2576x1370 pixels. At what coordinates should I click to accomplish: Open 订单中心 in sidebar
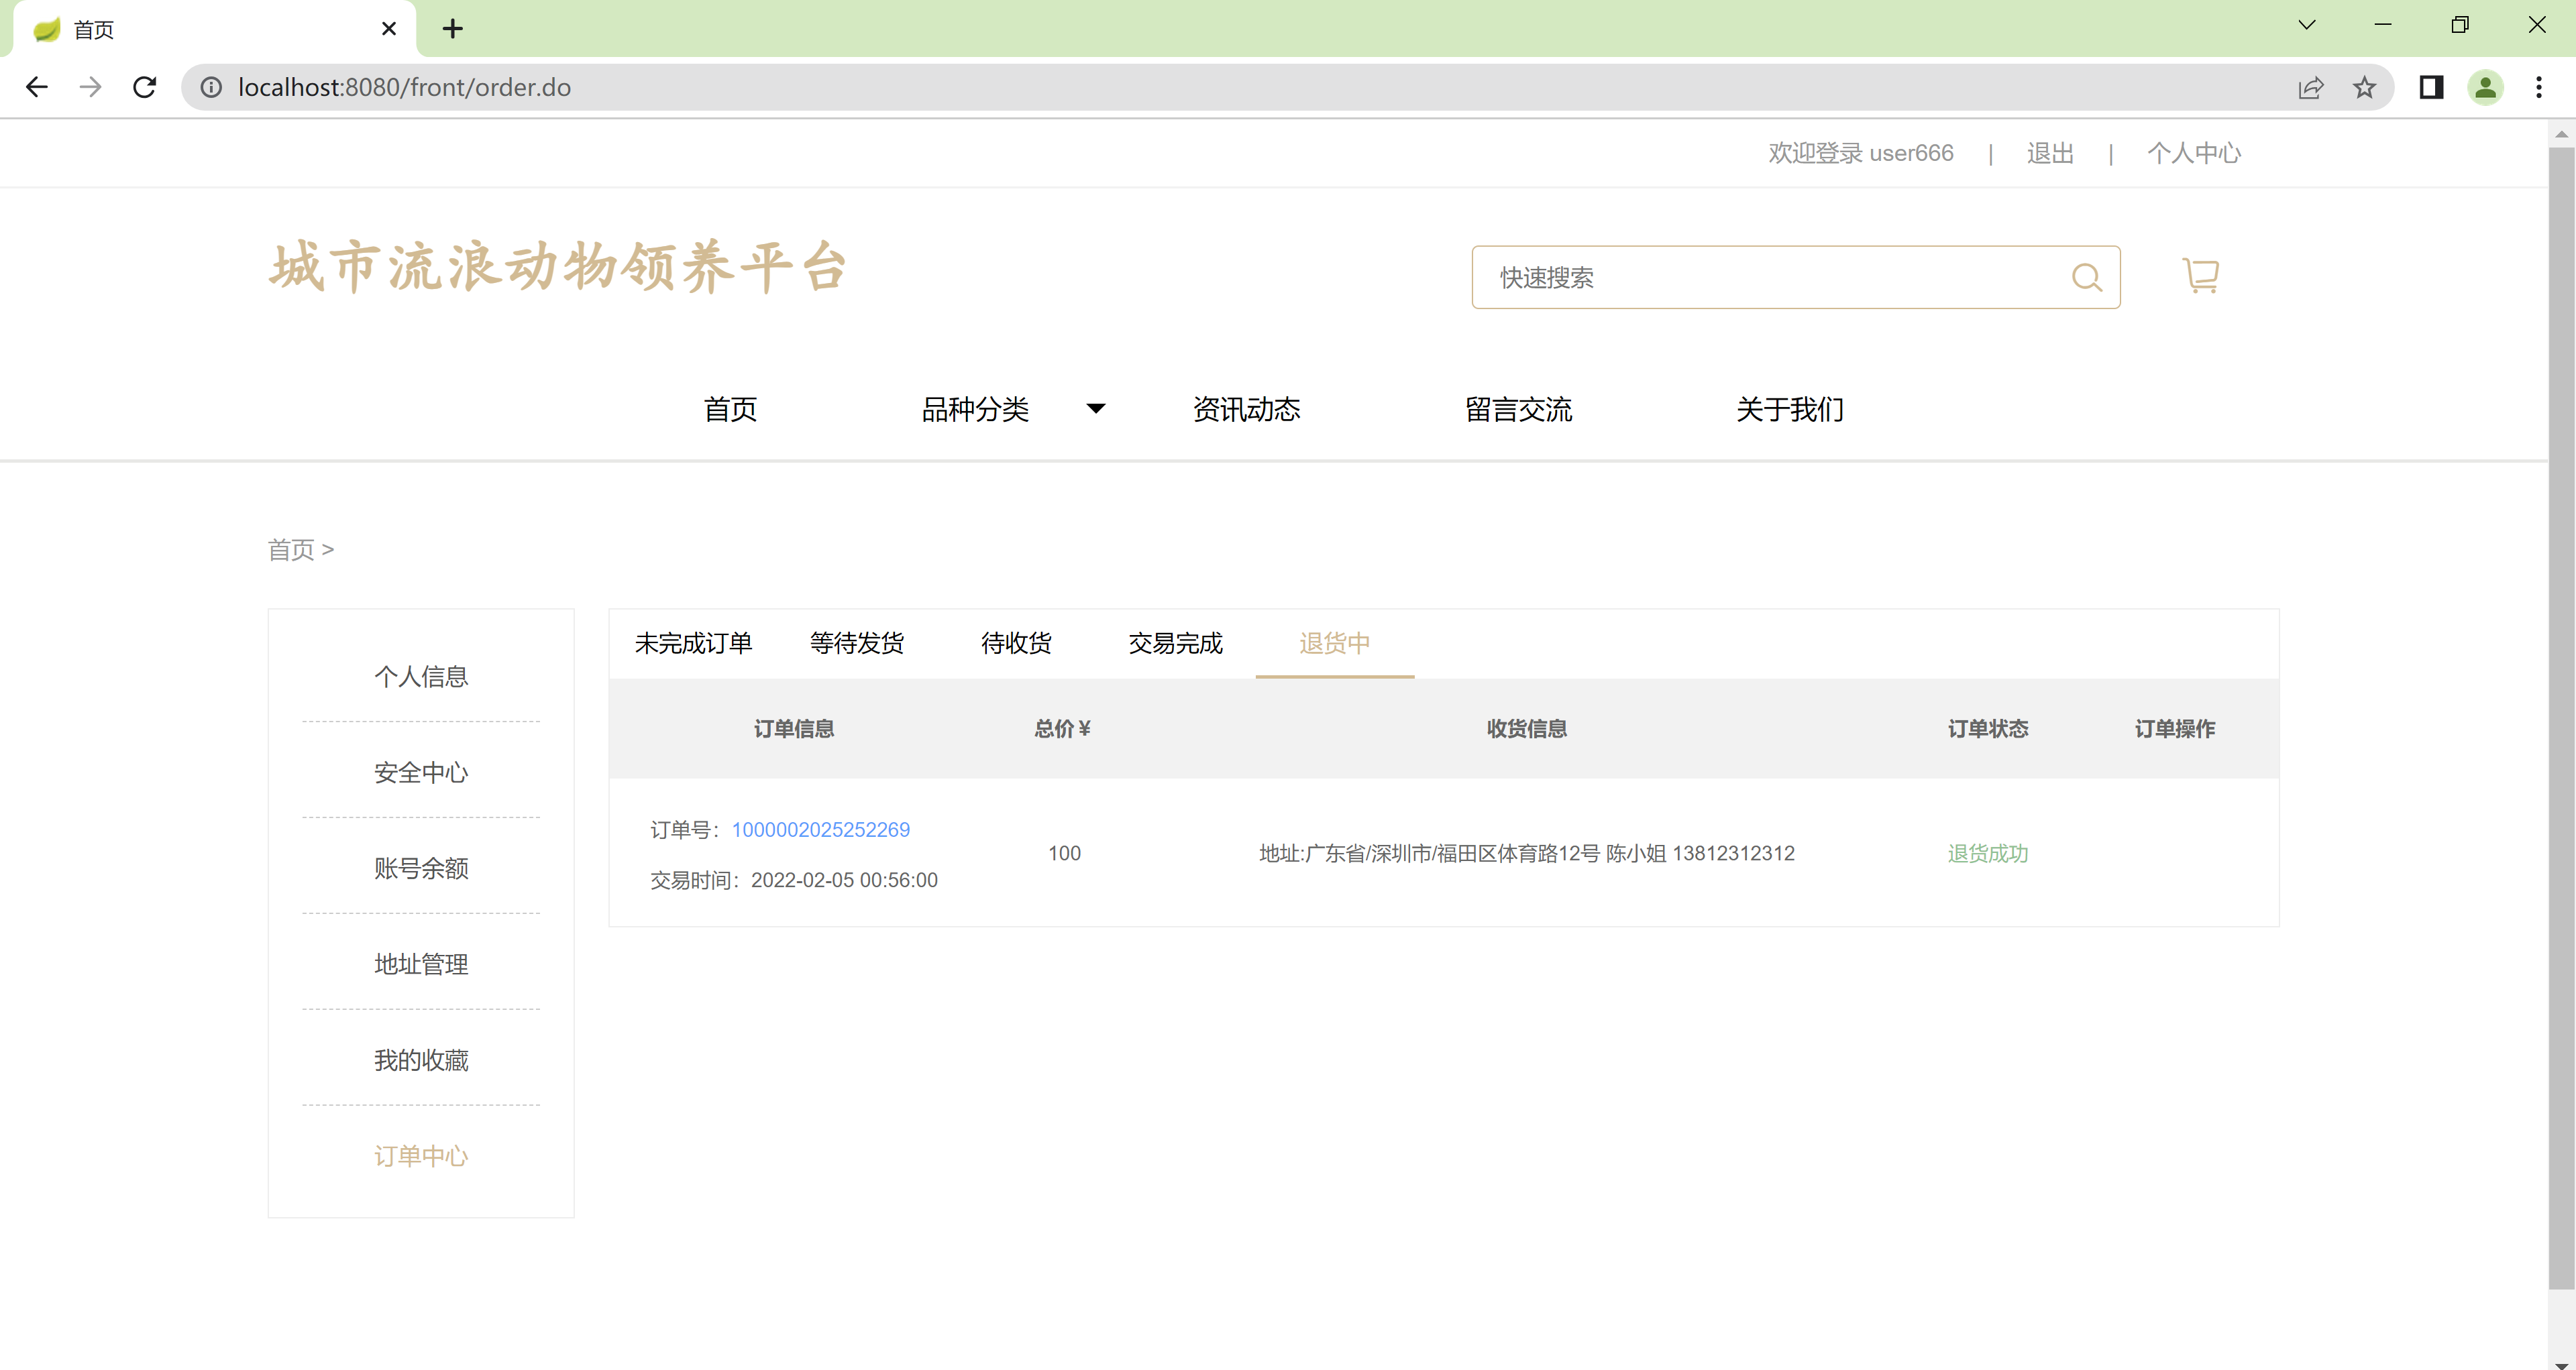tap(421, 1156)
